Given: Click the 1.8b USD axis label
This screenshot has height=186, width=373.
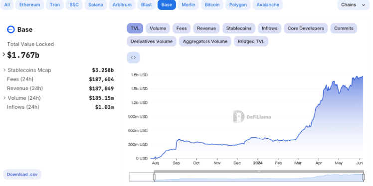Looking at the screenshot, I should [x=140, y=75].
